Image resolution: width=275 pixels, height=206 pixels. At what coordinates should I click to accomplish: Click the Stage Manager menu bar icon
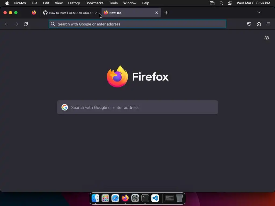coord(212,3)
